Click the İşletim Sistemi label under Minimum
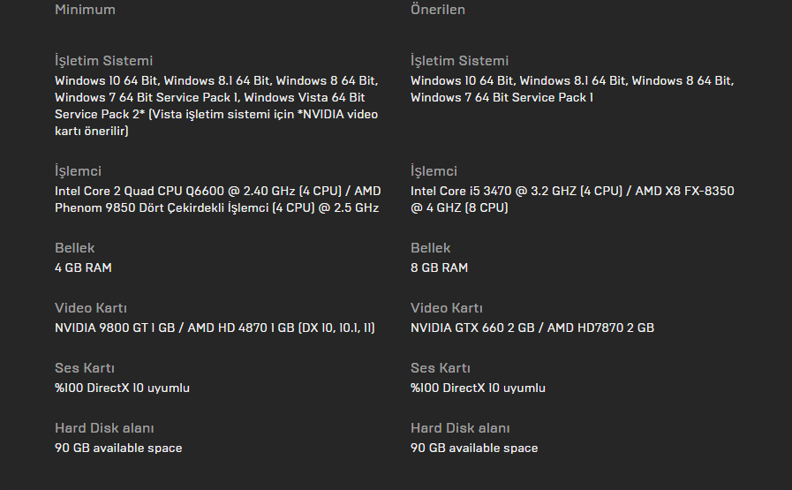 [x=103, y=61]
